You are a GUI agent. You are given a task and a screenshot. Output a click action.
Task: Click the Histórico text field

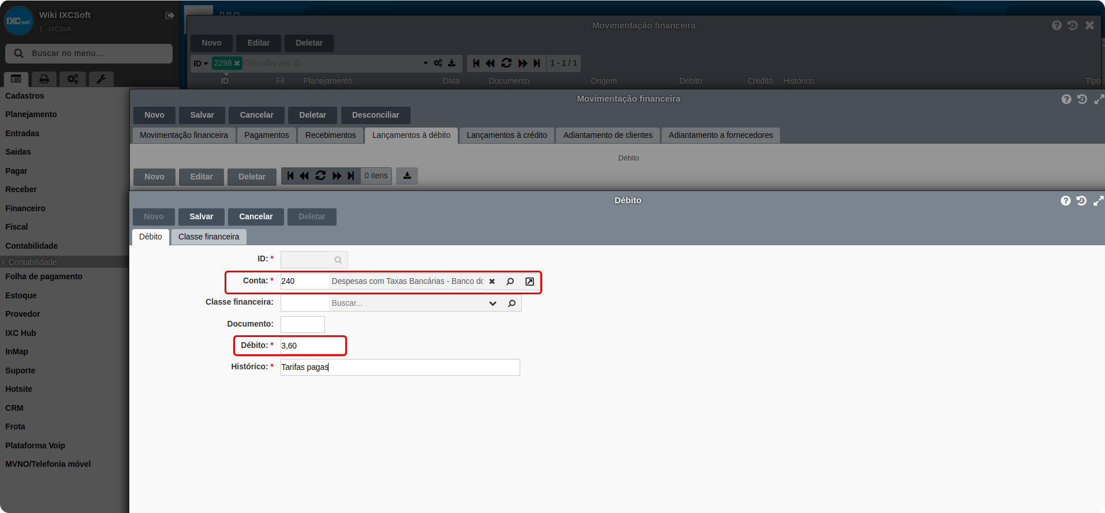pyautogui.click(x=400, y=367)
